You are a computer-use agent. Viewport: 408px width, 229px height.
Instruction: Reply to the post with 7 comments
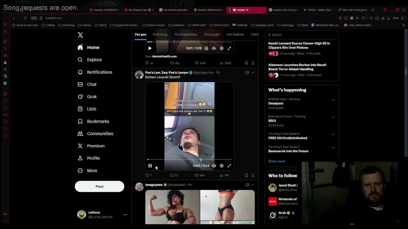148,175
